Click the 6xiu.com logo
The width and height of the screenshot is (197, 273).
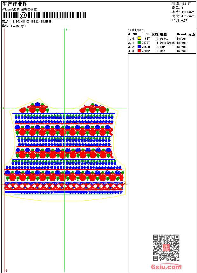point(166,267)
